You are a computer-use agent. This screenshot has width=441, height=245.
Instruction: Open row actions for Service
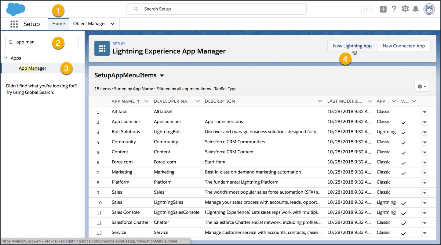tap(425, 233)
